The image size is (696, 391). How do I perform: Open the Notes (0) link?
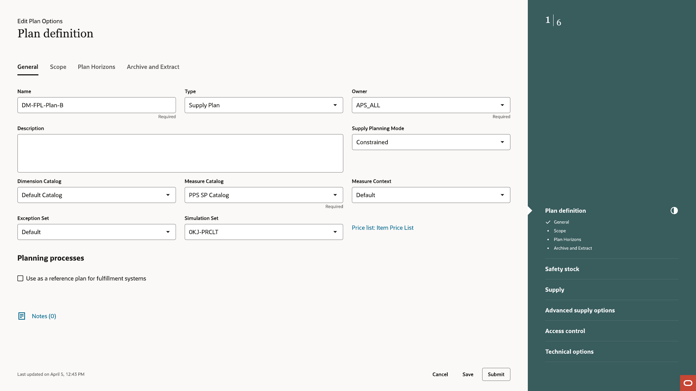[x=44, y=316]
